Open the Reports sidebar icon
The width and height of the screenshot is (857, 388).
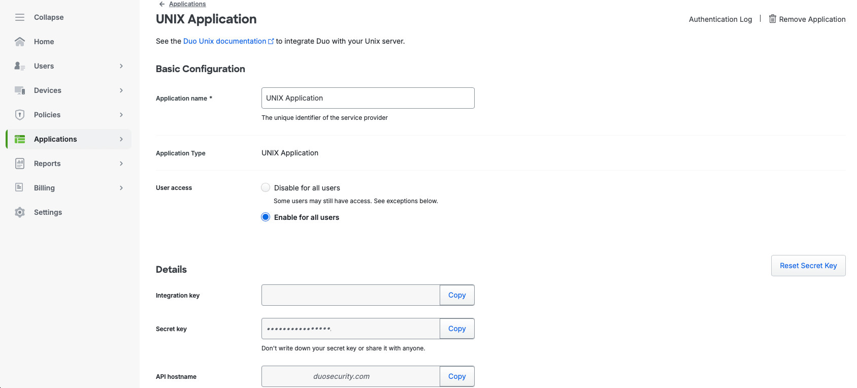19,163
